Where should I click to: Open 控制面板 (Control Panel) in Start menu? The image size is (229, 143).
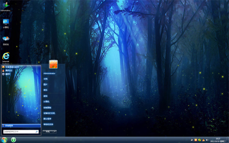click(47, 108)
